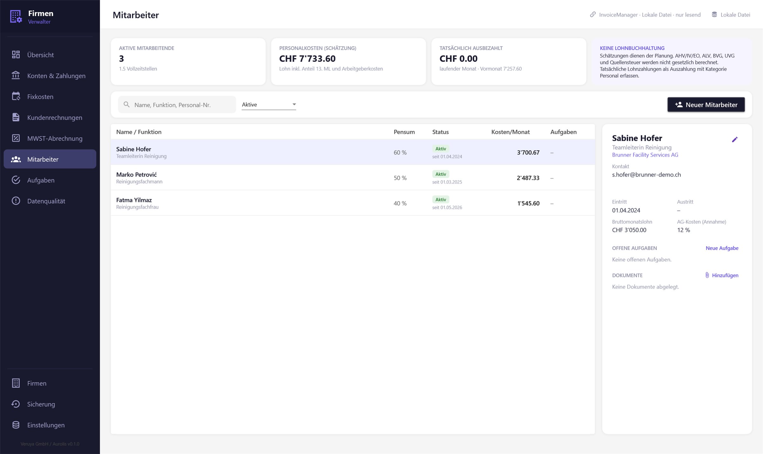Image resolution: width=763 pixels, height=454 pixels.
Task: Click the link icon next to InvoiceManager
Action: 593,15
